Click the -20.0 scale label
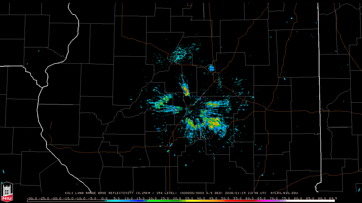 pos(56,198)
